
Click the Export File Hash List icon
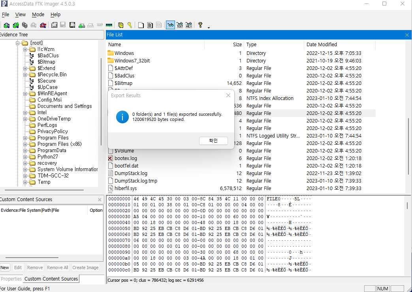coord(150,25)
